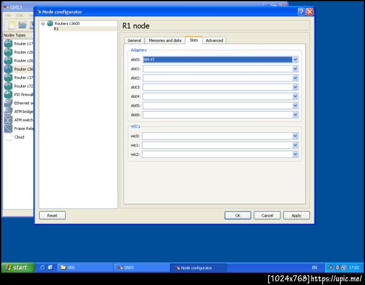Click the Open folder icon in GNS3 toolbar
Image resolution: width=365 pixels, height=285 pixels.
[x=23, y=25]
